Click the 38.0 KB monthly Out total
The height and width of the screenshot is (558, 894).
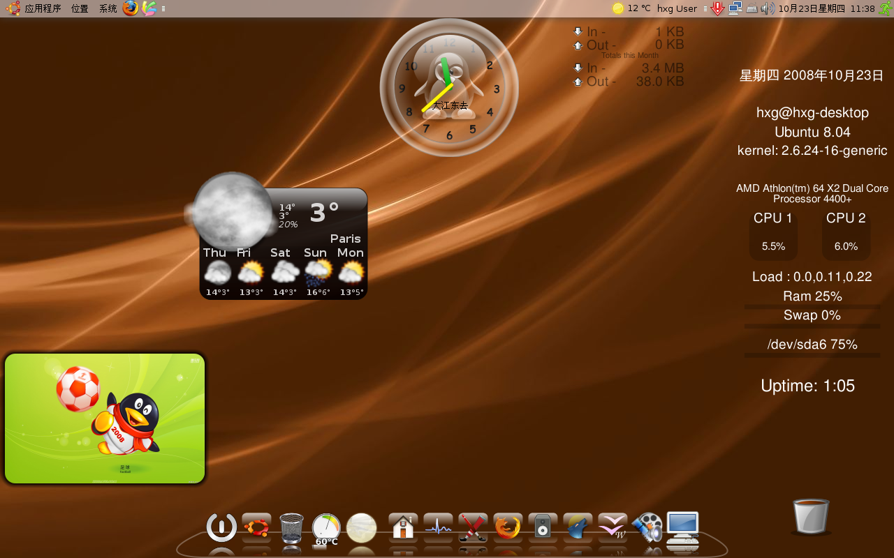[x=660, y=82]
